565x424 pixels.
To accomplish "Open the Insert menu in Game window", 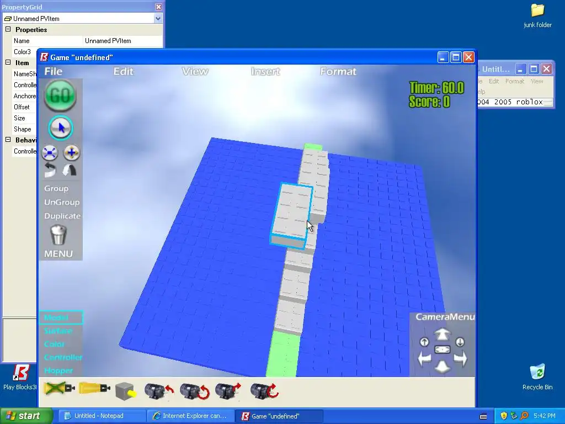I will [265, 71].
